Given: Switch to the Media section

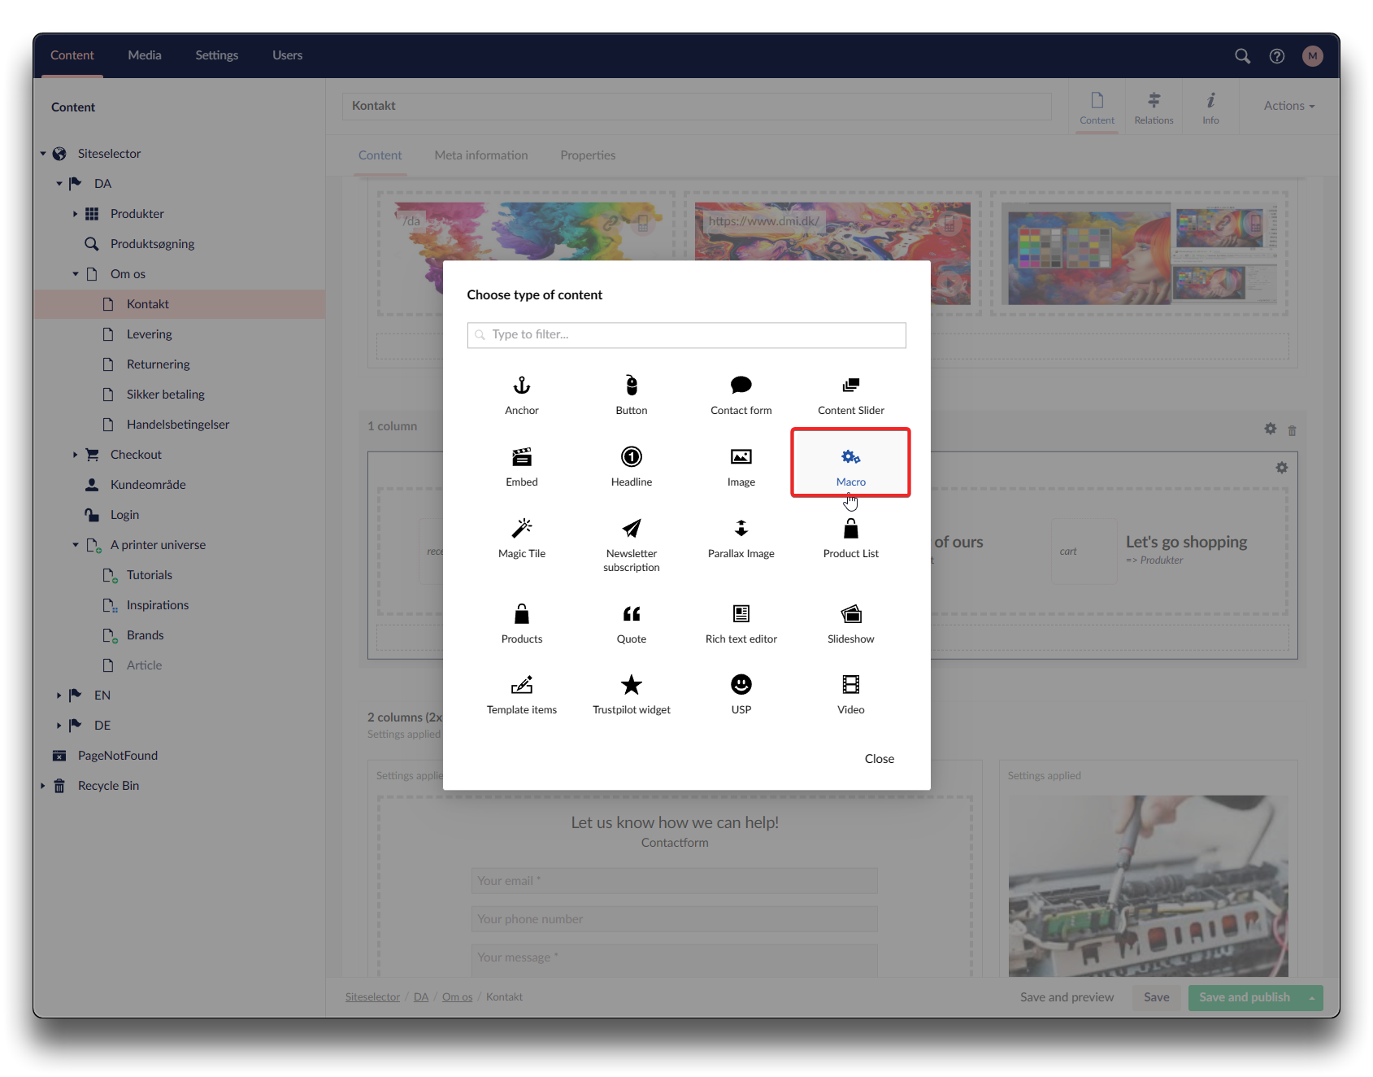Looking at the screenshot, I should pos(145,55).
